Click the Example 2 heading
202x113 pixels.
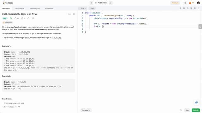point(7,76)
